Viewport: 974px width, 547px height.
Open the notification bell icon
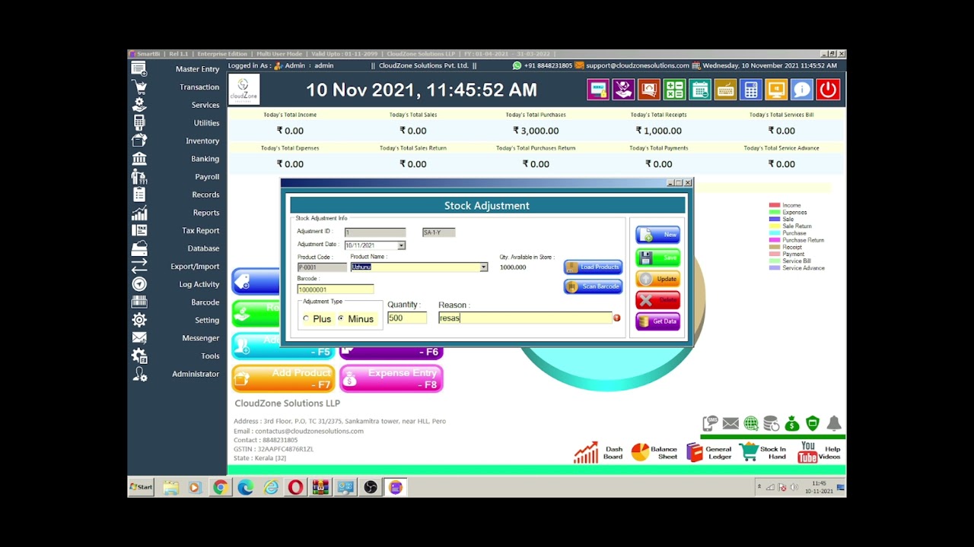coord(834,423)
